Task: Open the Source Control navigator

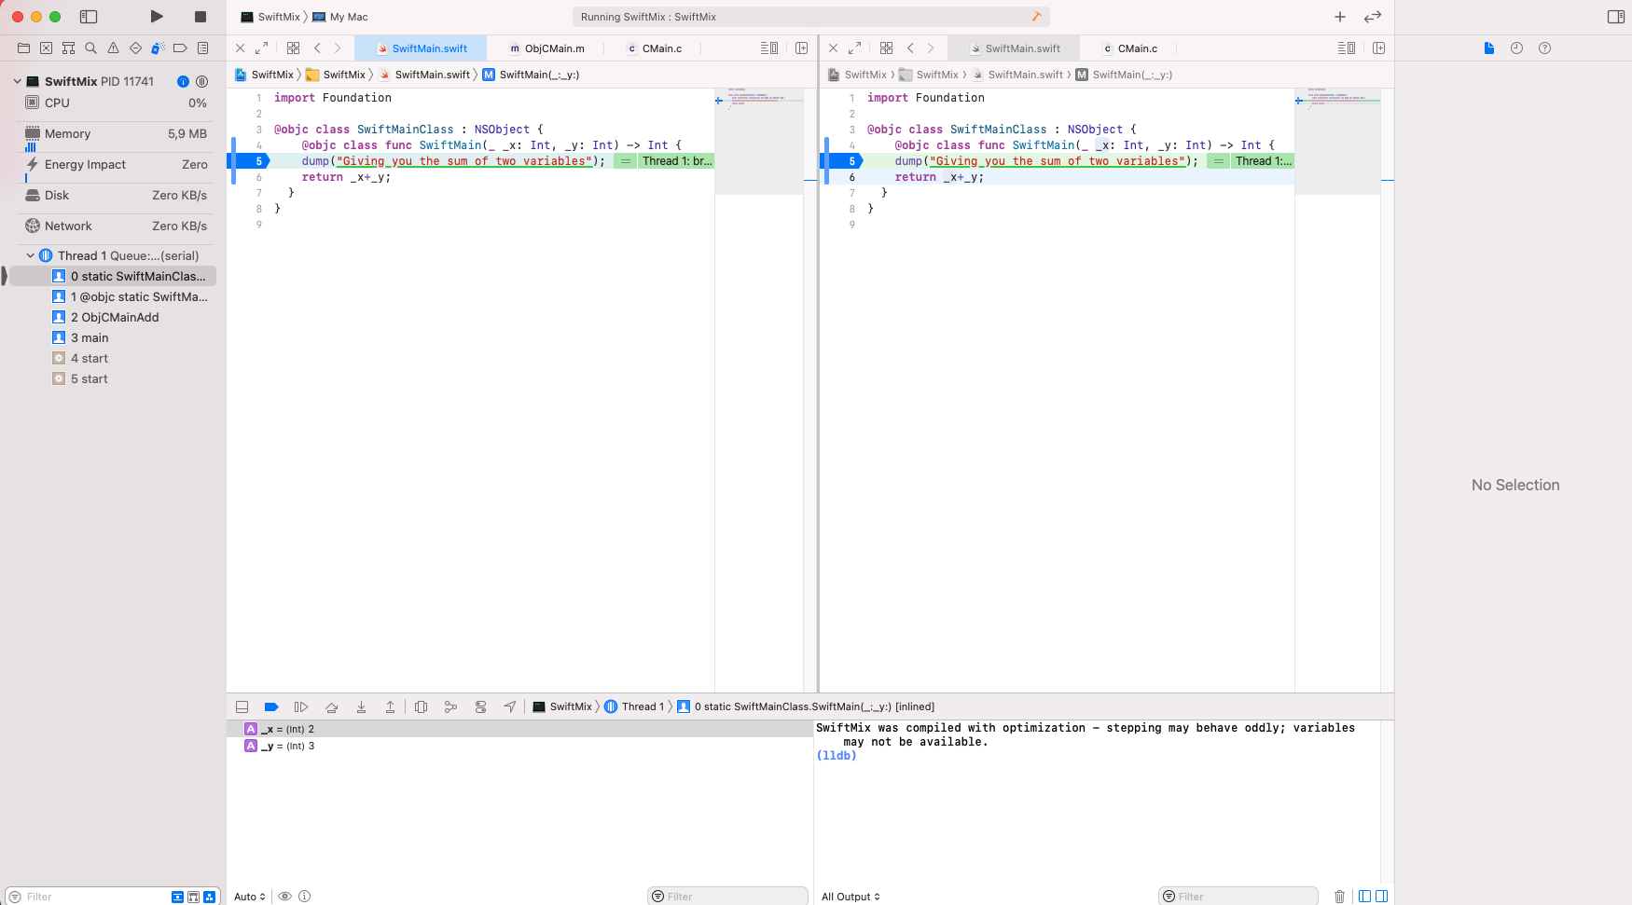Action: [x=46, y=48]
